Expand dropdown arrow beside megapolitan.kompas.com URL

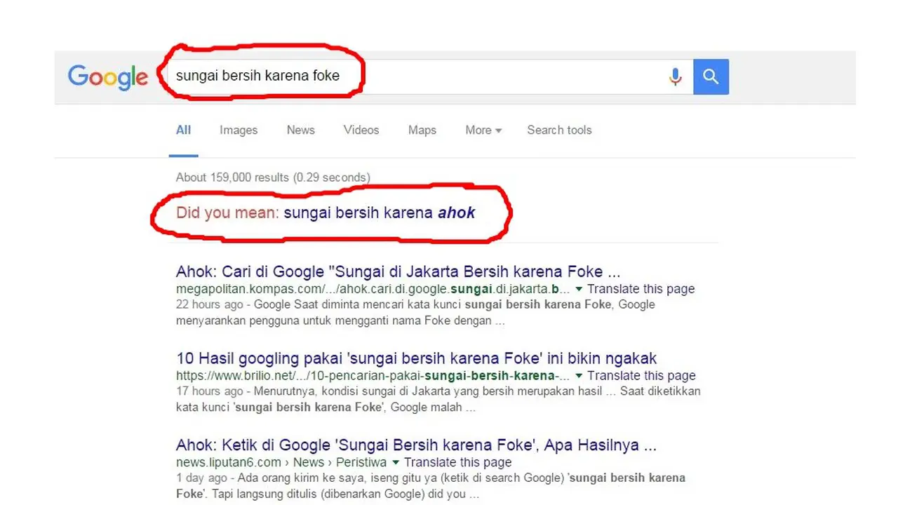(x=579, y=289)
